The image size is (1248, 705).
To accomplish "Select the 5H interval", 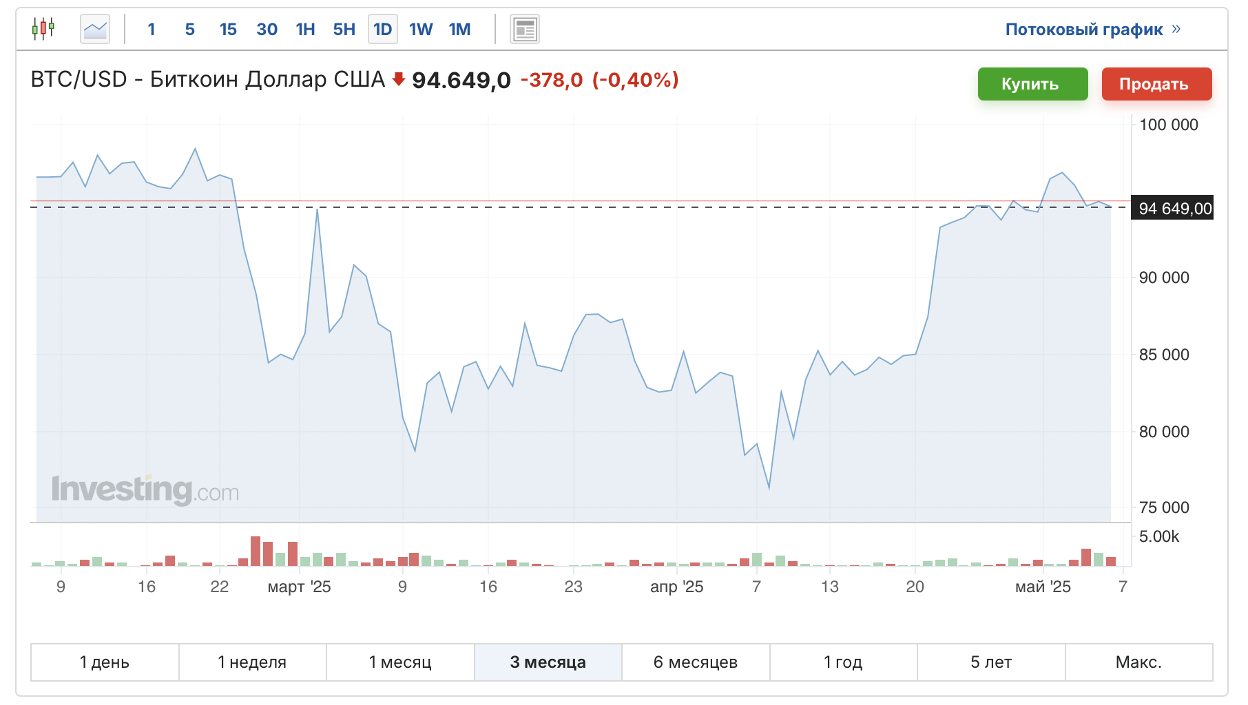I will click(x=344, y=29).
